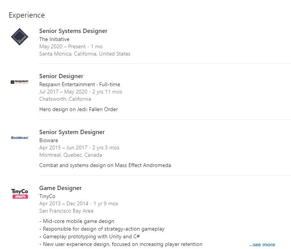Click The Initiative company logo
Screen dimensions: 291x249
point(20,37)
